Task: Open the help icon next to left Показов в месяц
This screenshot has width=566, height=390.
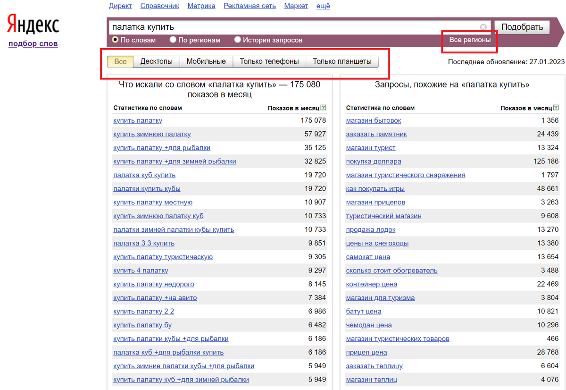Action: pyautogui.click(x=323, y=108)
